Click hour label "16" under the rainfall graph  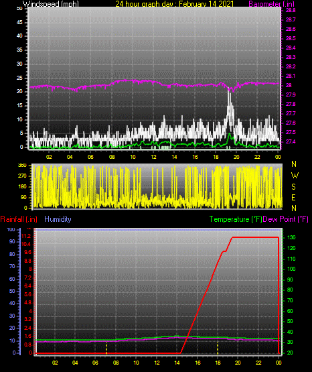198,363
